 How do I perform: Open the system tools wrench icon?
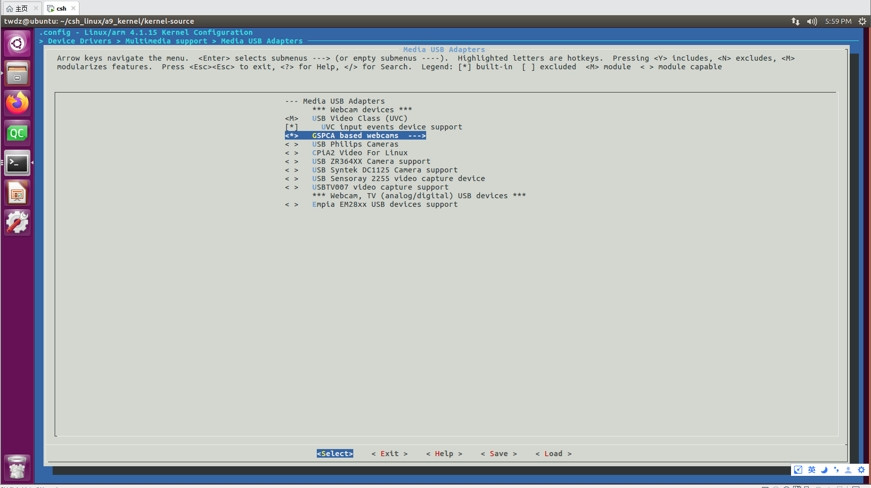[17, 223]
